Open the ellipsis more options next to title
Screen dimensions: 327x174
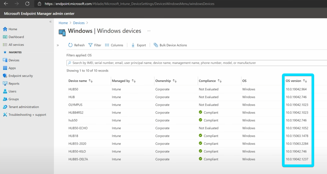click(149, 31)
